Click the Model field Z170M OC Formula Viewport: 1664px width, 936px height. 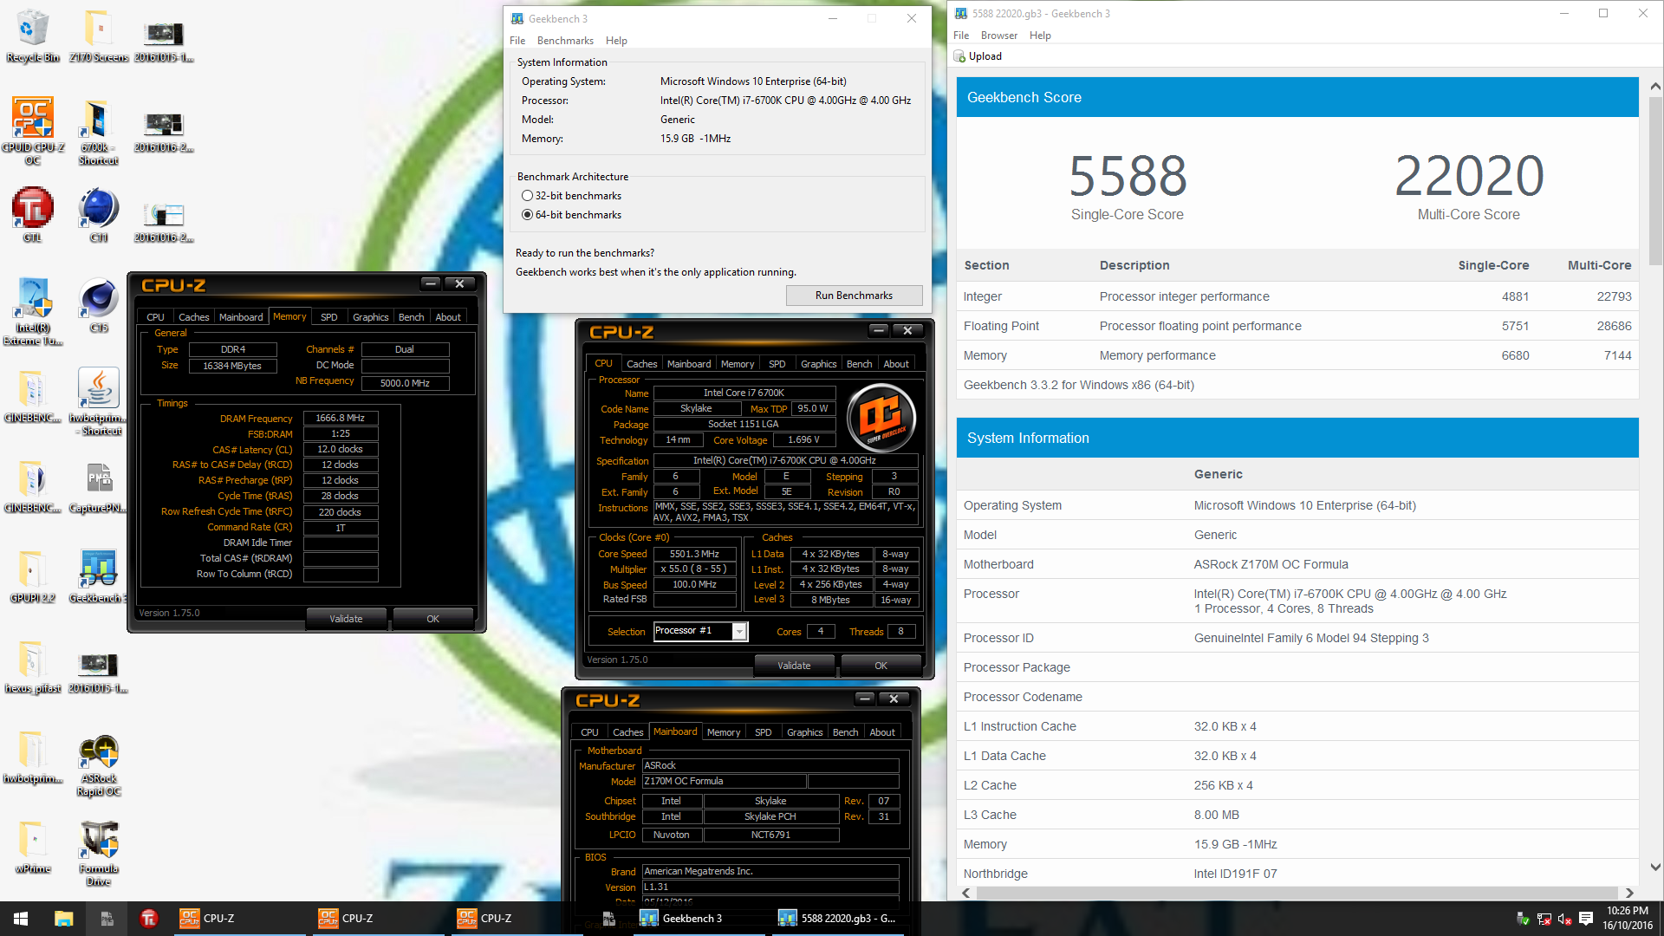point(724,781)
